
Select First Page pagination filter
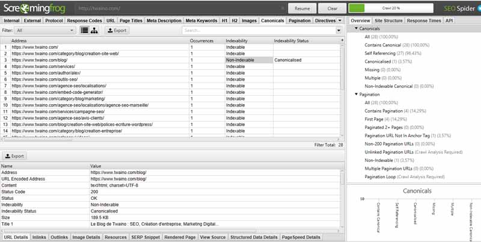[385, 119]
